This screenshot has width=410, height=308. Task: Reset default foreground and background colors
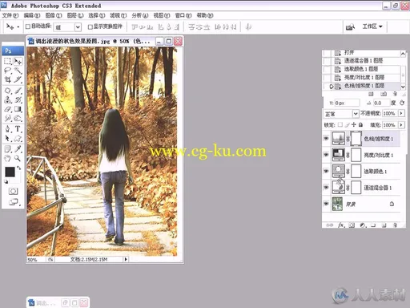pos(6,182)
